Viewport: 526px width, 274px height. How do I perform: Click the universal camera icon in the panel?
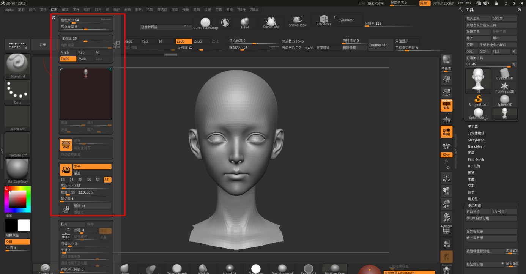click(x=66, y=170)
